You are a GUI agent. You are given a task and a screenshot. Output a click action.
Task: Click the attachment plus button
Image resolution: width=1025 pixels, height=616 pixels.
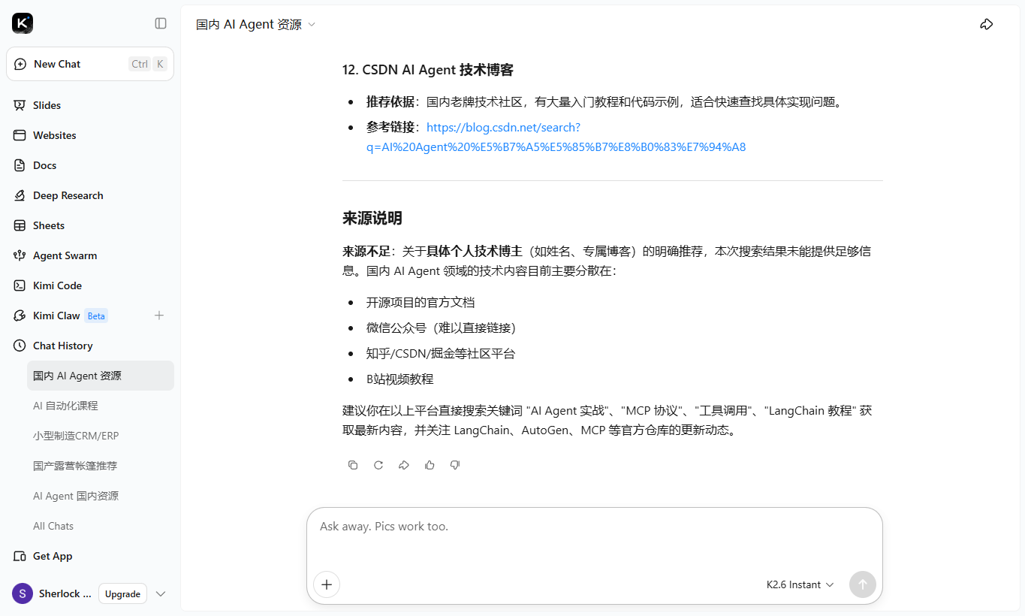[327, 584]
